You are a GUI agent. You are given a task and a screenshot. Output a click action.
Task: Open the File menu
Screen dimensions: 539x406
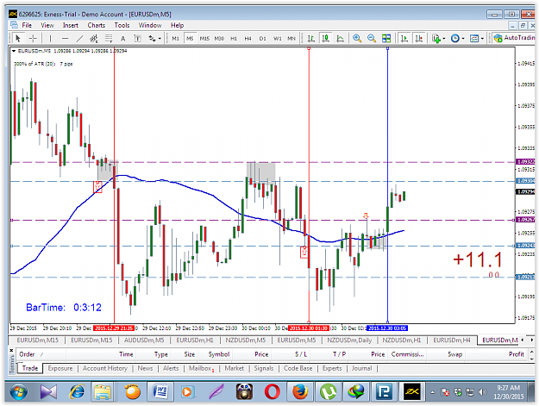pos(27,25)
